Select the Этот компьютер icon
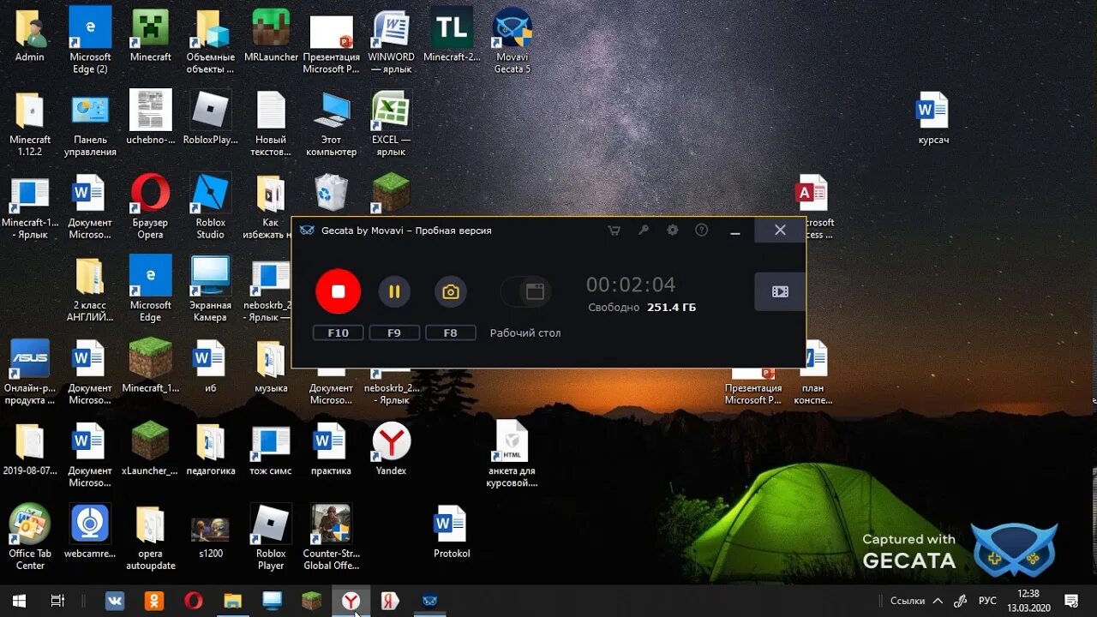Viewport: 1097px width, 617px height. click(331, 123)
